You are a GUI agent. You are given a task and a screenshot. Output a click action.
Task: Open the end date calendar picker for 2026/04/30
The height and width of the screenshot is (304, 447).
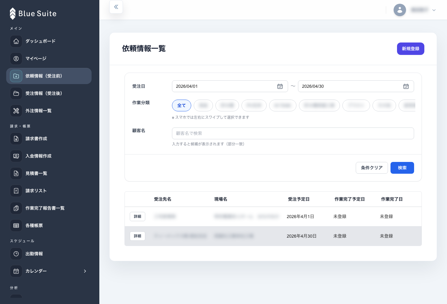click(x=406, y=86)
